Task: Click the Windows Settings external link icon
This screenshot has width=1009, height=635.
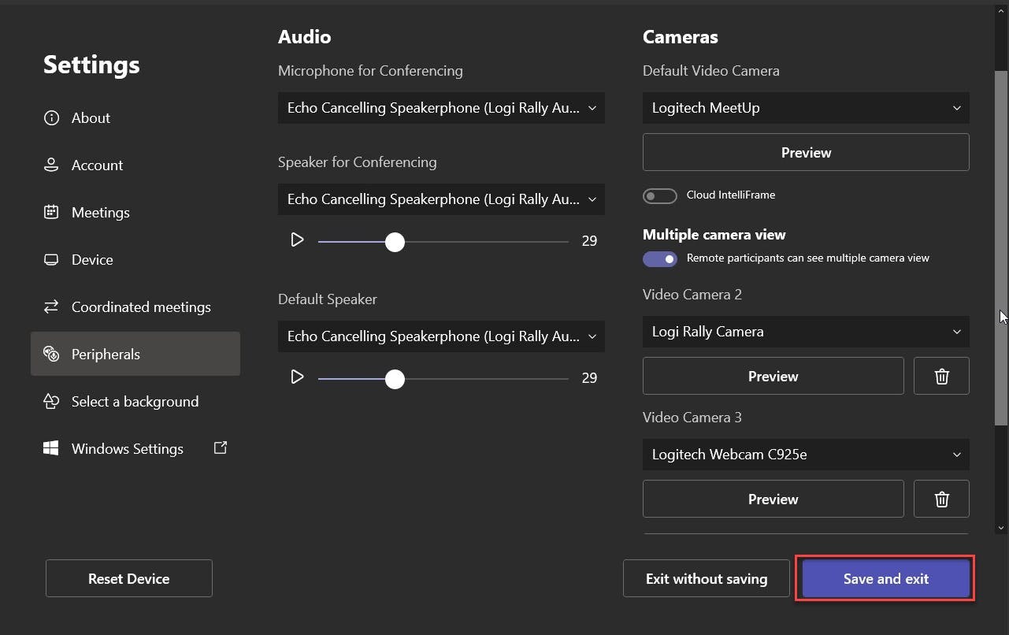Action: pos(221,448)
